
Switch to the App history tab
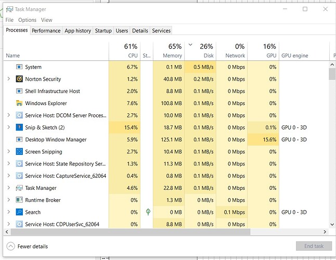(78, 31)
